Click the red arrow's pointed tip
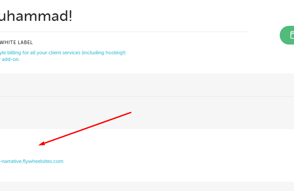 click(x=39, y=145)
